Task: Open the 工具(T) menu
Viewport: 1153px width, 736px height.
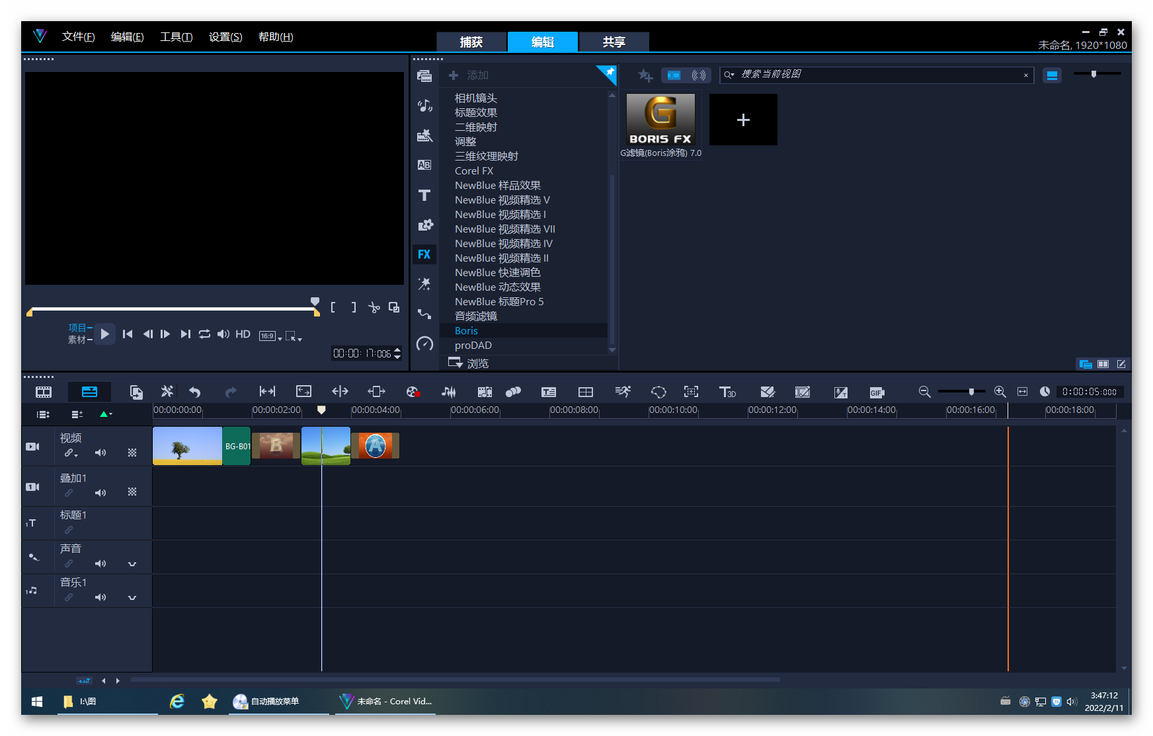Action: (176, 37)
